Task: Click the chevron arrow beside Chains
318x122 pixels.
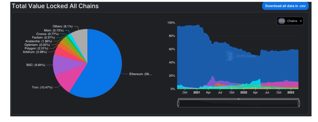Action: tap(300, 21)
